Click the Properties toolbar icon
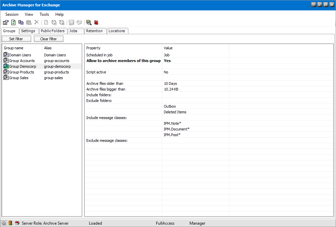The width and height of the screenshot is (336, 227). (6, 22)
